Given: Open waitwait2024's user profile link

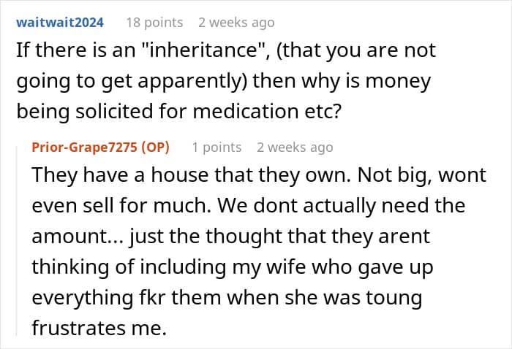Looking at the screenshot, I should click(60, 23).
